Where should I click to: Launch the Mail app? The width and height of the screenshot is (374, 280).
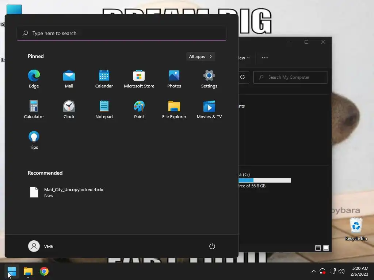point(69,79)
